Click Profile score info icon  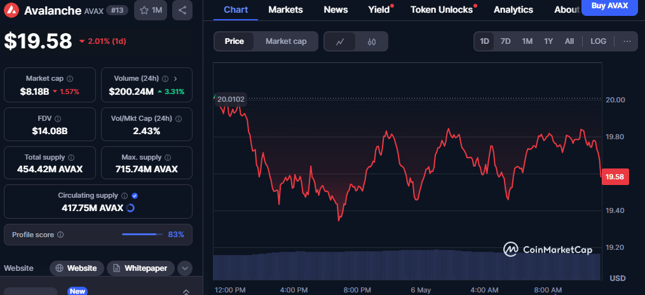click(x=60, y=235)
